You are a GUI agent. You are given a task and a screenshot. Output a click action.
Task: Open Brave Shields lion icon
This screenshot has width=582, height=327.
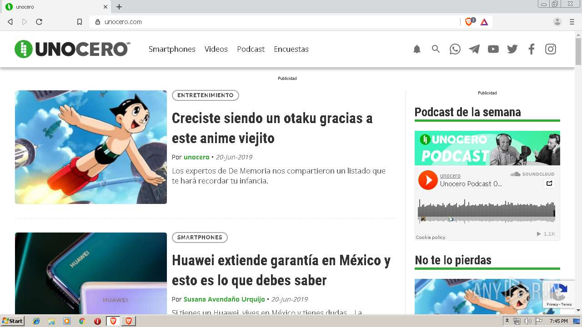pyautogui.click(x=469, y=21)
